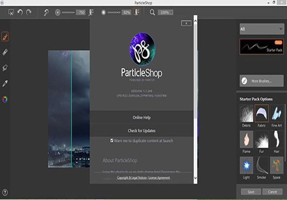The width and height of the screenshot is (287, 200).
Task: Click the clear canvas icon in toolbar
Action: (x=11, y=12)
